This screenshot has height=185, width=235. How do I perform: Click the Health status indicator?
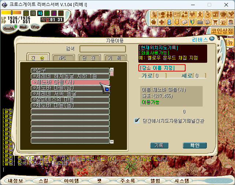[x=10, y=28]
